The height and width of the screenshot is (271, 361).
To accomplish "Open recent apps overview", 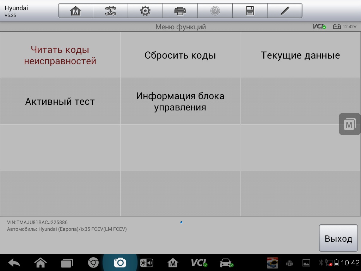I will (67, 263).
